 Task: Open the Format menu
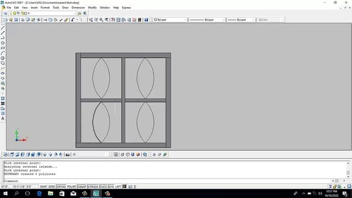pos(45,8)
